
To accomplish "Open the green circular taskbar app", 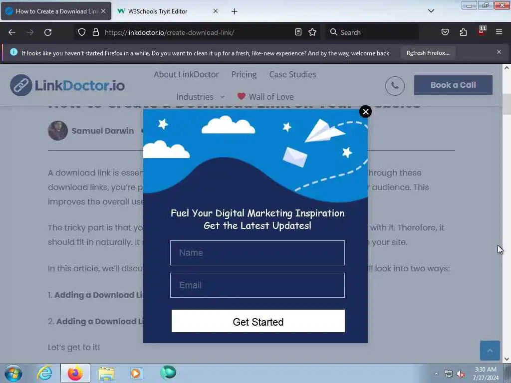I will pos(168,373).
